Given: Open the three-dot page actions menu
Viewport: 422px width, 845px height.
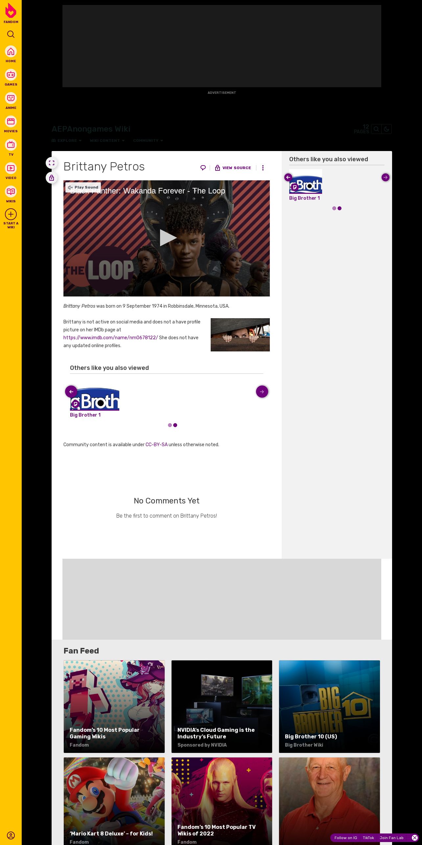Looking at the screenshot, I should click(263, 168).
